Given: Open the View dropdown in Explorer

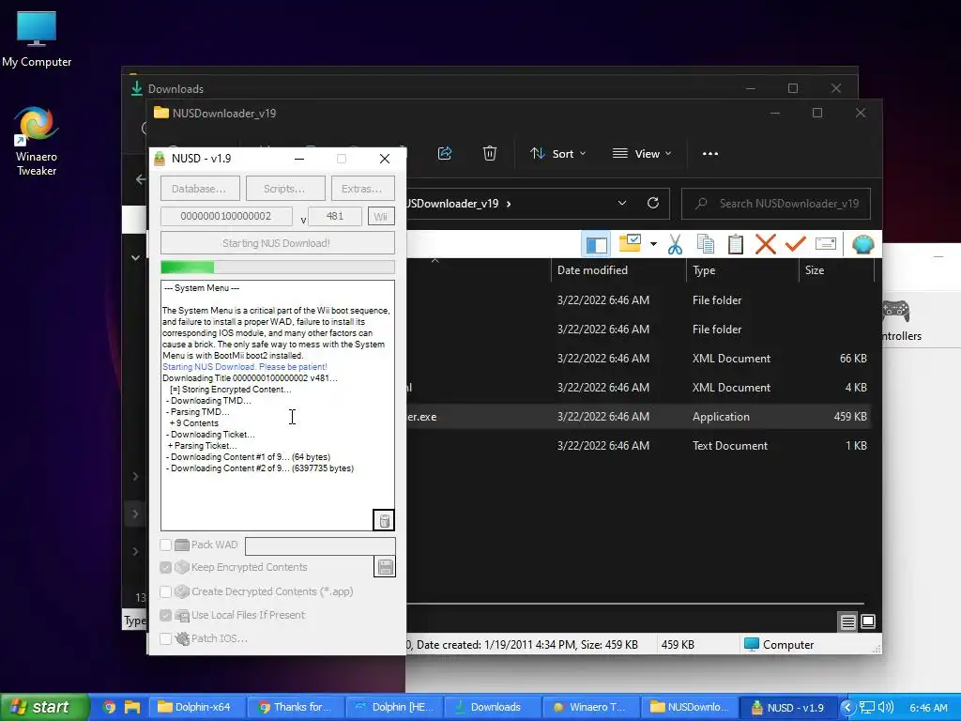Looking at the screenshot, I should [x=642, y=154].
